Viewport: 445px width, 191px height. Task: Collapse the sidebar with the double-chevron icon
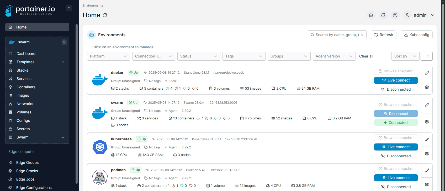click(x=69, y=8)
